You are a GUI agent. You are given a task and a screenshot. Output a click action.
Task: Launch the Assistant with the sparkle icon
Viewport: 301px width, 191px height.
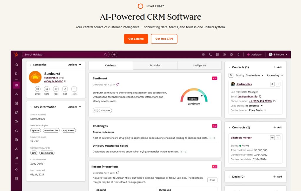pyautogui.click(x=254, y=54)
